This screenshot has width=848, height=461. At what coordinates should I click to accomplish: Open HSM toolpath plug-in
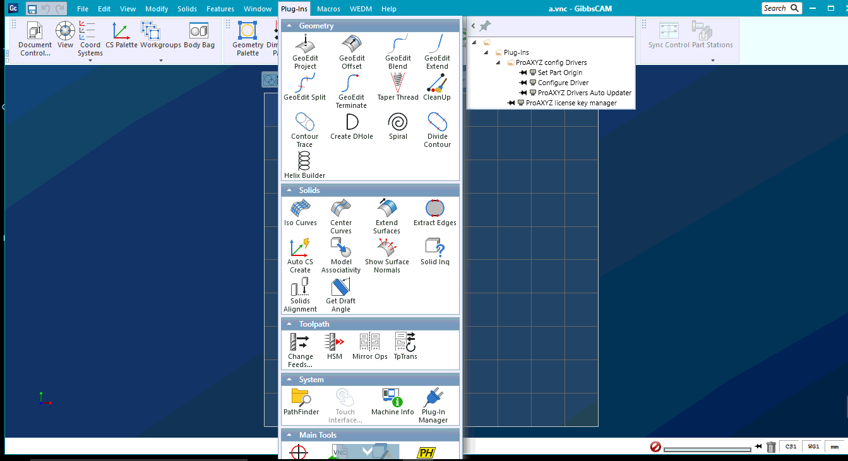pyautogui.click(x=335, y=346)
